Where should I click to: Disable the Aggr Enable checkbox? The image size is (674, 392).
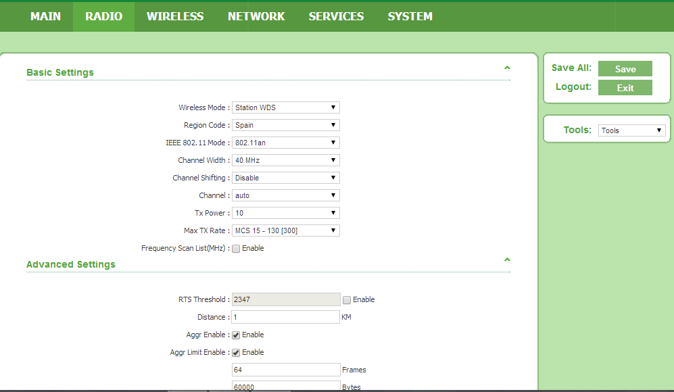click(235, 335)
